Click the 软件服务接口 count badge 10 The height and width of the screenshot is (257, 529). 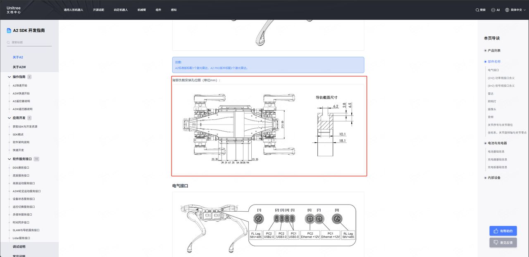click(36, 159)
